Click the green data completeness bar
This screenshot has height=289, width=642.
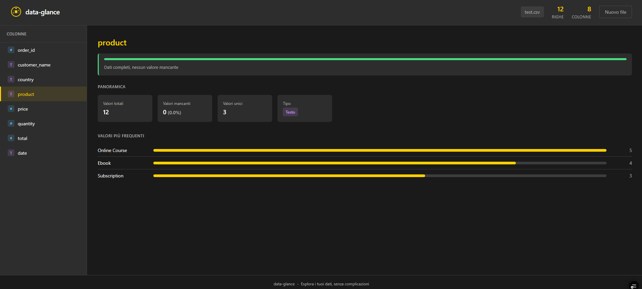pyautogui.click(x=365, y=59)
